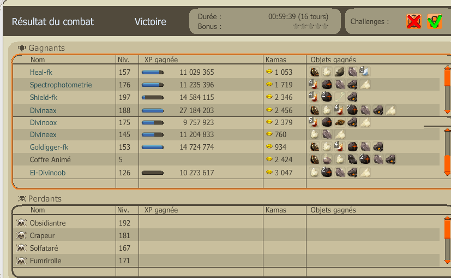
Task: Open Divinaax's player name link
Action: 43,110
